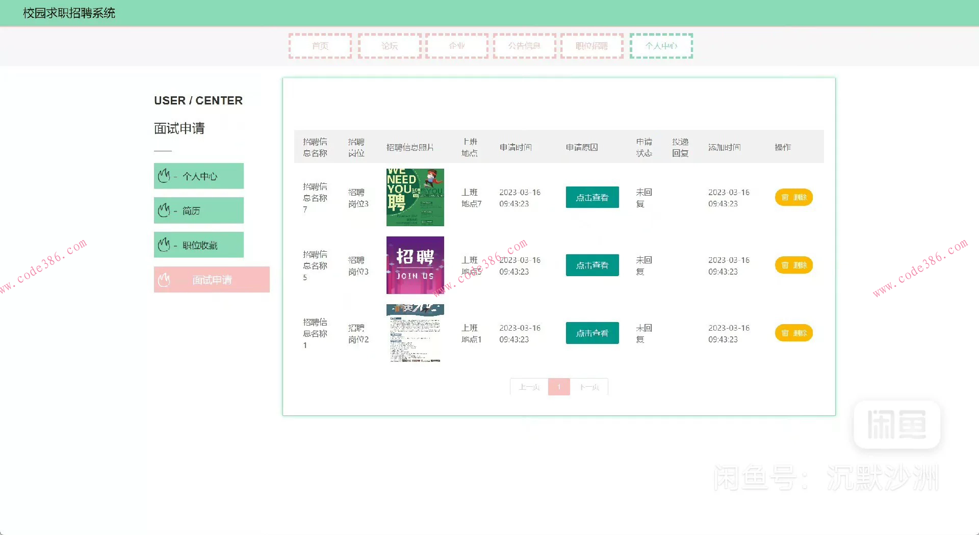The image size is (979, 535).
Task: Click the flame icon beside 个人中心 in sidebar
Action: [x=164, y=176]
